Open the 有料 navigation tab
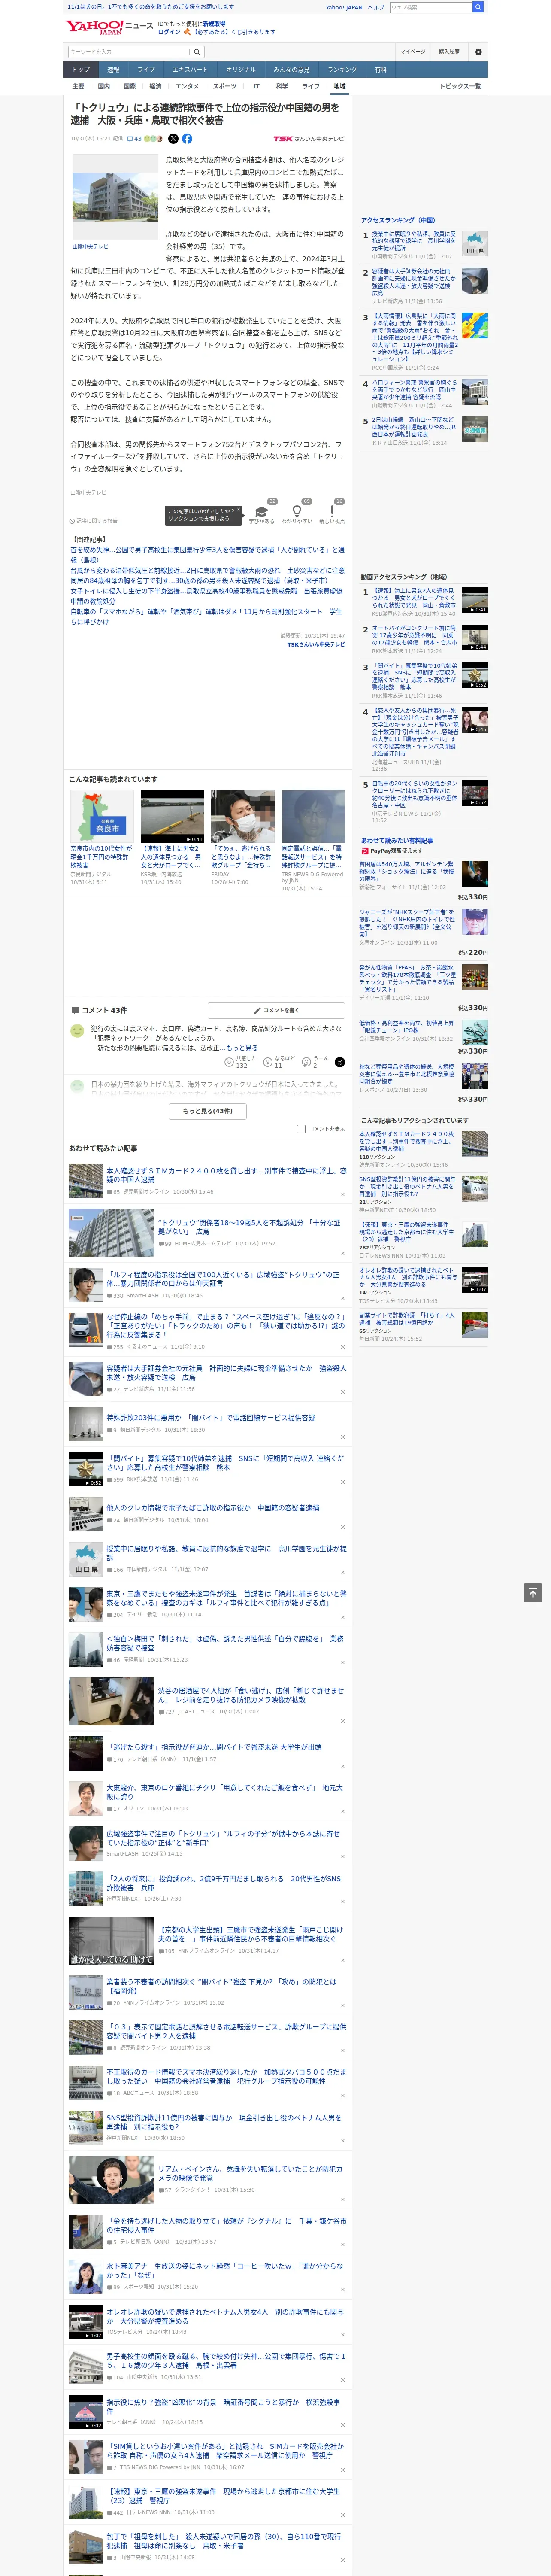Image resolution: width=551 pixels, height=2576 pixels. 380,70
